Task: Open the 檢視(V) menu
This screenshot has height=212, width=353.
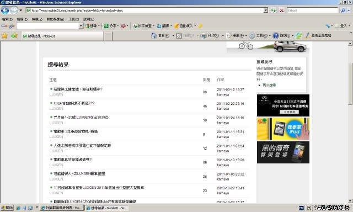Action: click(37, 19)
